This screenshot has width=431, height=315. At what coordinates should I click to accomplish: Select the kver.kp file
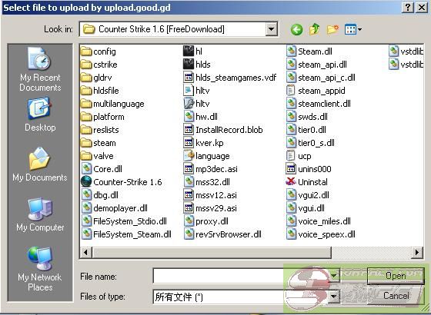click(203, 143)
